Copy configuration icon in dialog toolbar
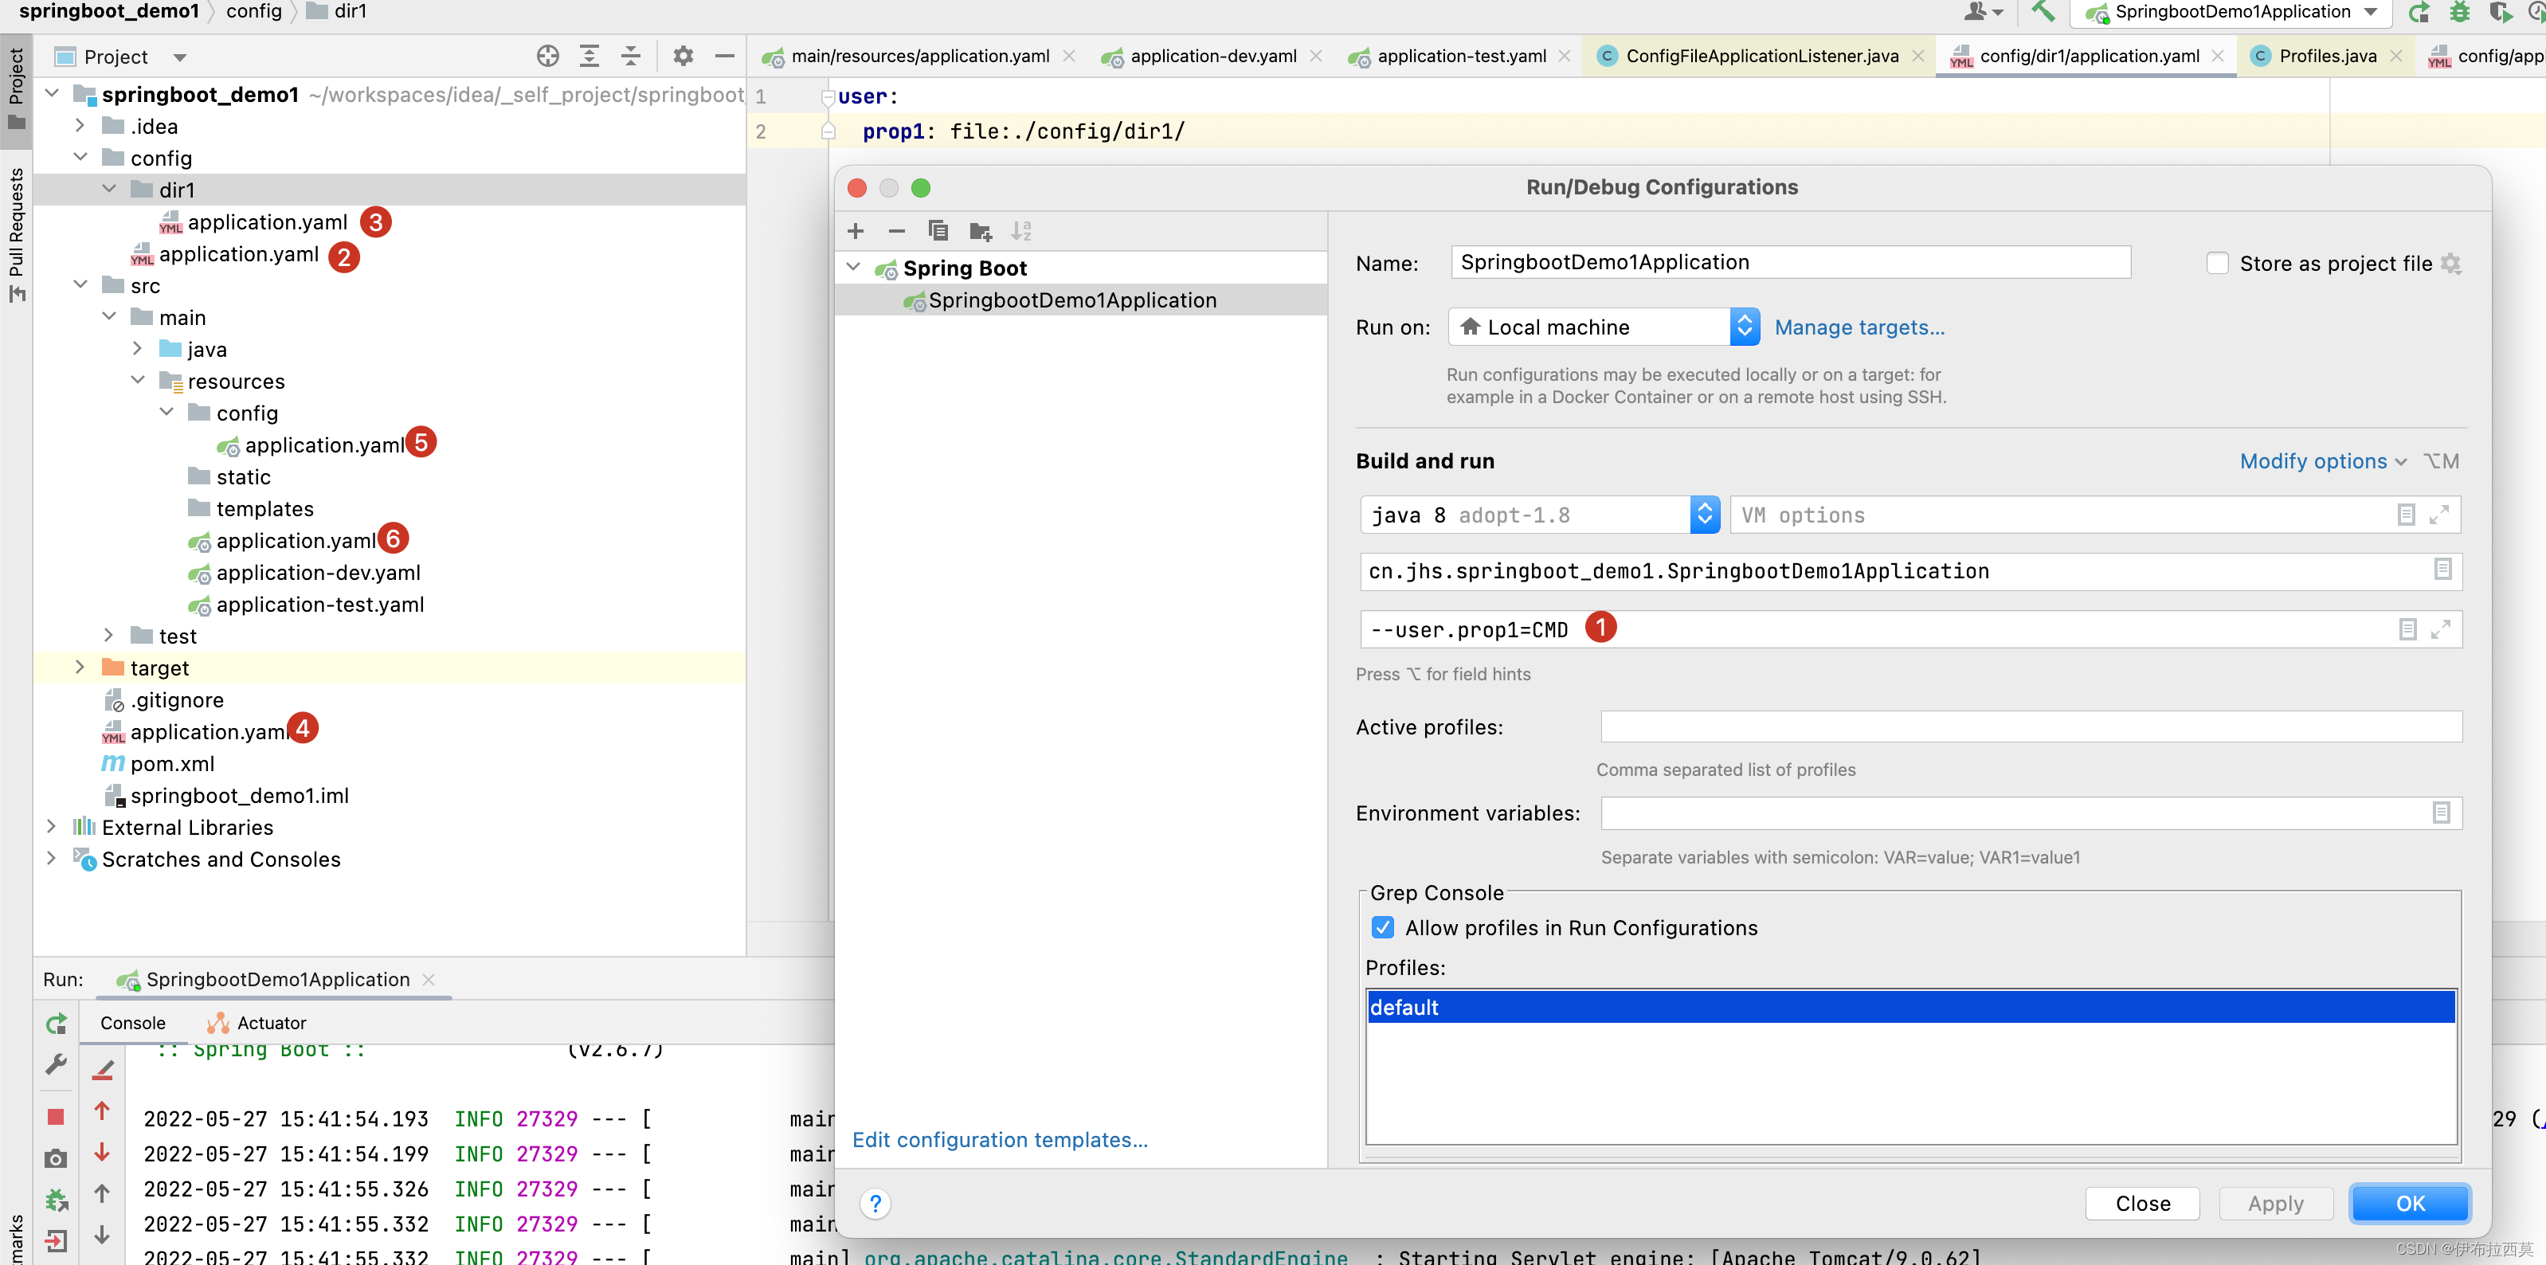The height and width of the screenshot is (1265, 2546). click(938, 231)
